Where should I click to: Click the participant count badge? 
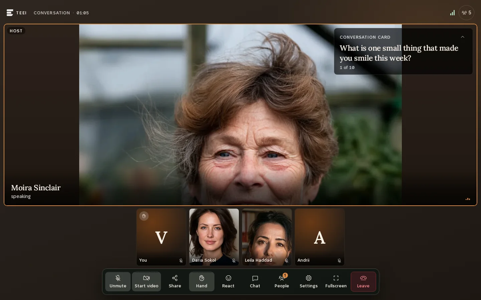[x=466, y=13]
